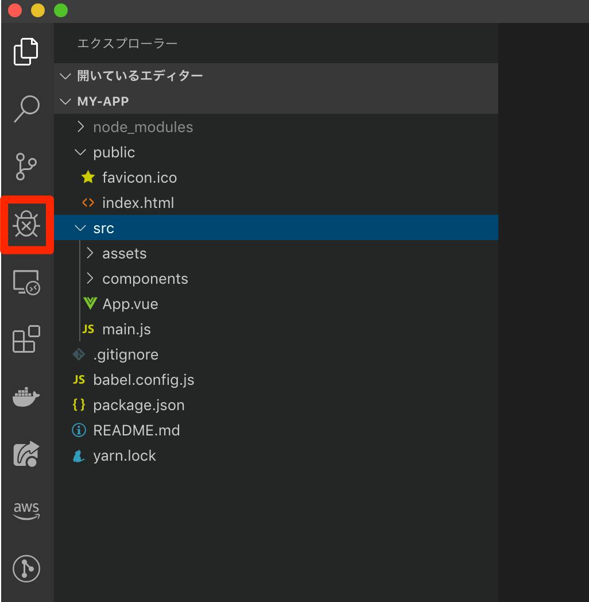Open favicon.ico file
Image resolution: width=589 pixels, height=602 pixels.
coord(139,177)
